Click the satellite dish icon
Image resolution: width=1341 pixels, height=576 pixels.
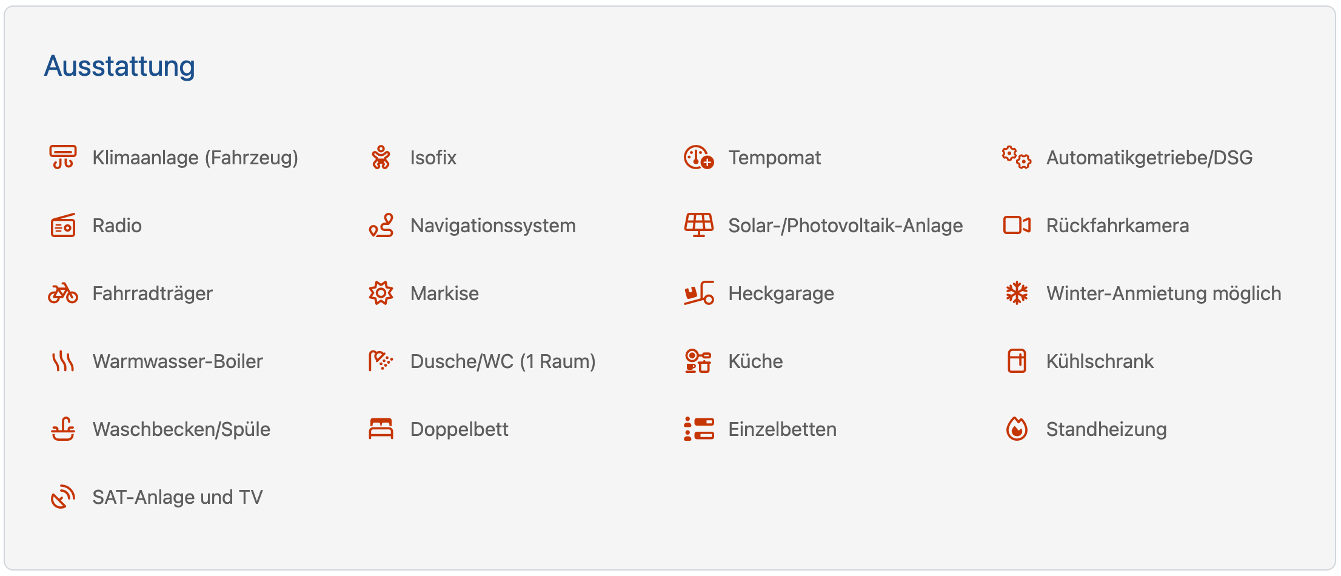(x=62, y=497)
